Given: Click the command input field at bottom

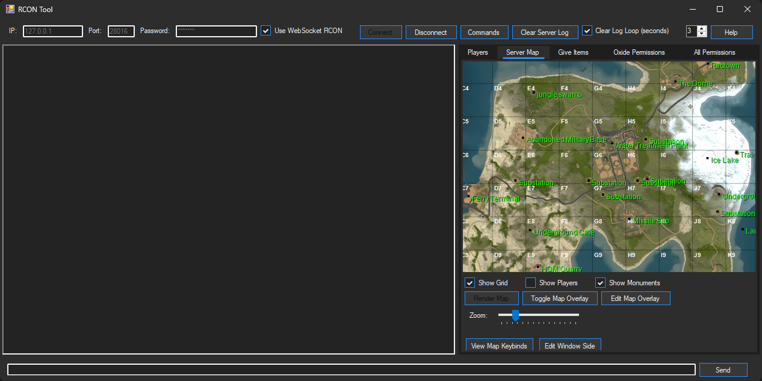Looking at the screenshot, I should [349, 370].
